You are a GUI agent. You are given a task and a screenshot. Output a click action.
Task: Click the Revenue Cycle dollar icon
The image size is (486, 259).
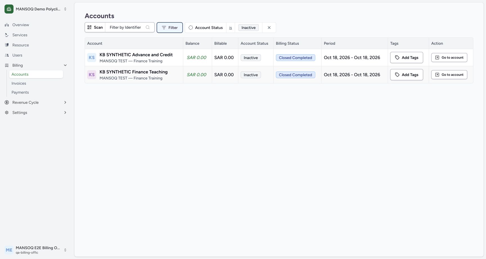(x=7, y=102)
